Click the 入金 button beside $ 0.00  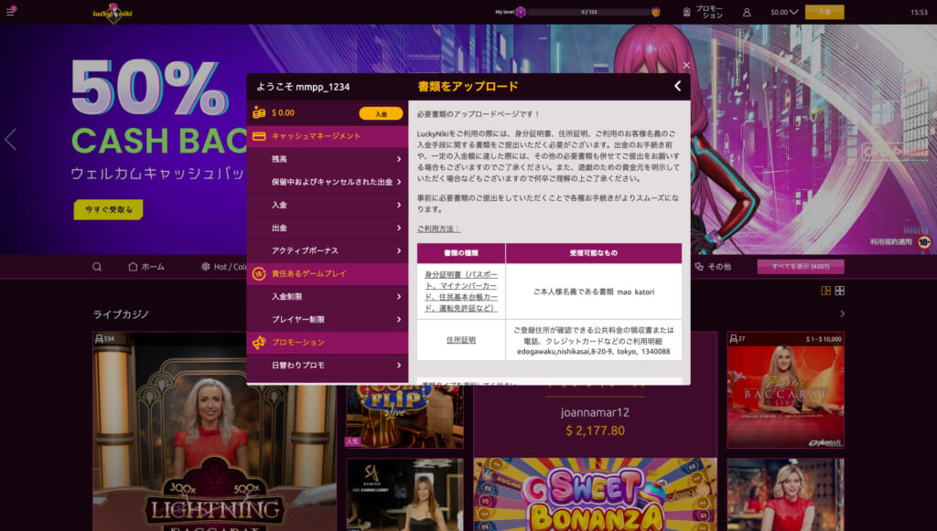coord(381,113)
